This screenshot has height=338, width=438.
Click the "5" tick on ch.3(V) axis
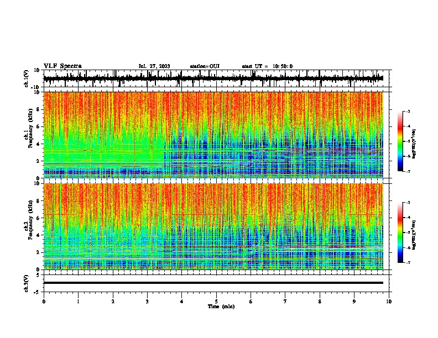tap(38, 275)
